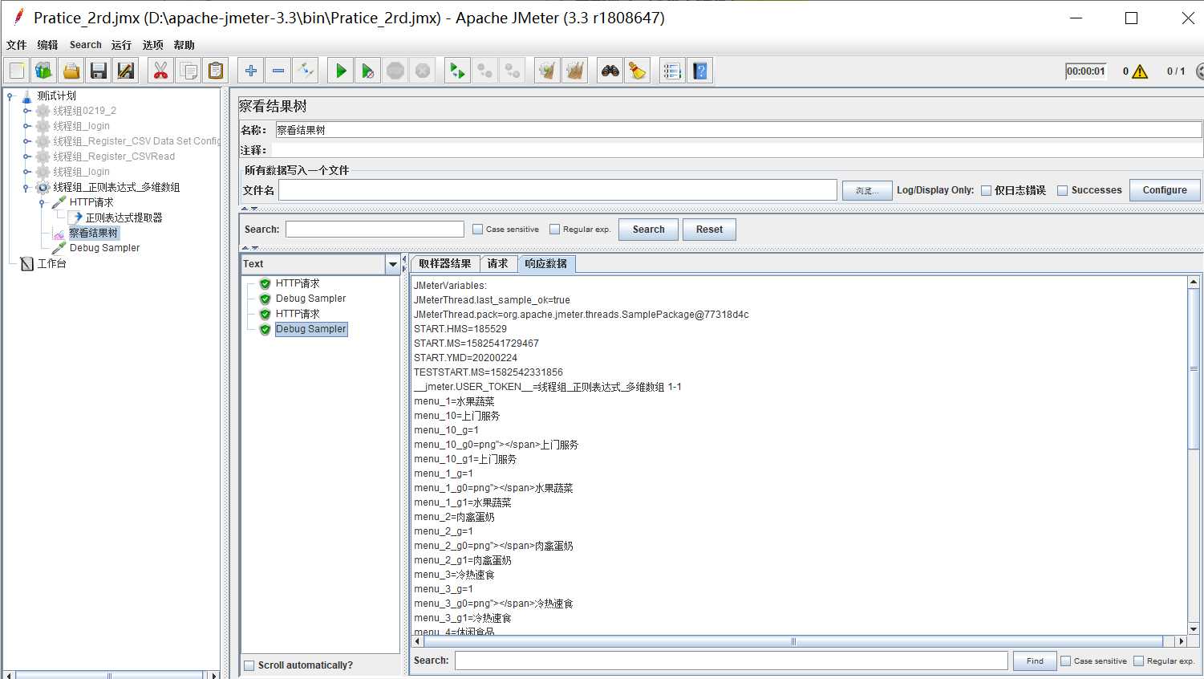
Task: Open the 运行 menu
Action: pyautogui.click(x=121, y=45)
